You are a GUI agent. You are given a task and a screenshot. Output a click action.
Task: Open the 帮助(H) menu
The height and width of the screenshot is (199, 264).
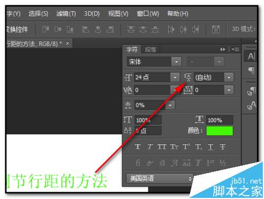(x=177, y=14)
